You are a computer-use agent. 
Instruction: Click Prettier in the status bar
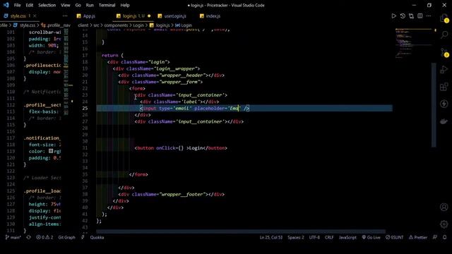[x=418, y=237]
